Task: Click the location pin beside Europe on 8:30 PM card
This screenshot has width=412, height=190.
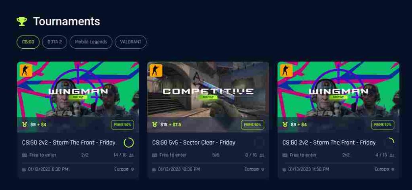Action: point(132,169)
